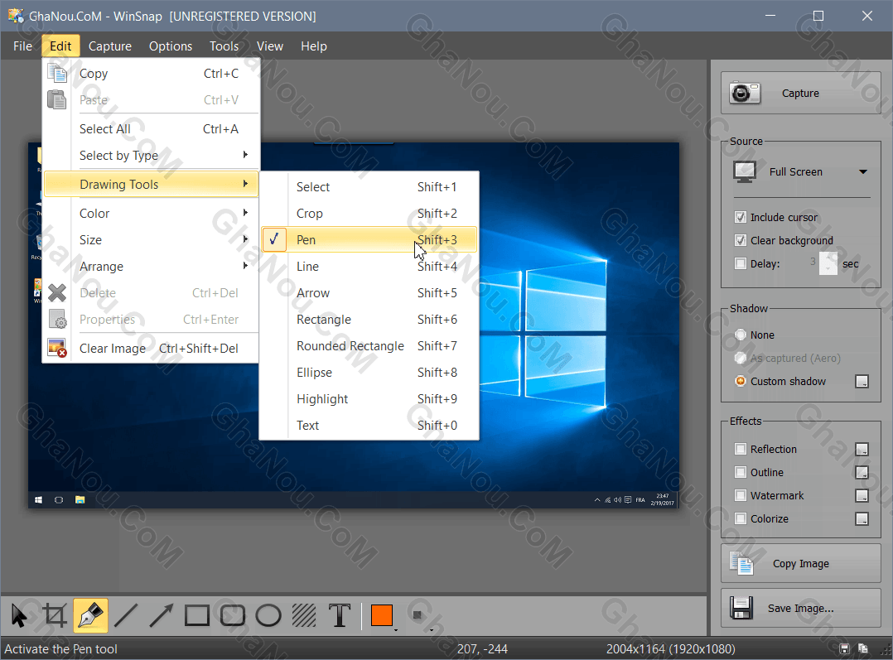The image size is (893, 660).
Task: Open the File menu
Action: (x=23, y=46)
